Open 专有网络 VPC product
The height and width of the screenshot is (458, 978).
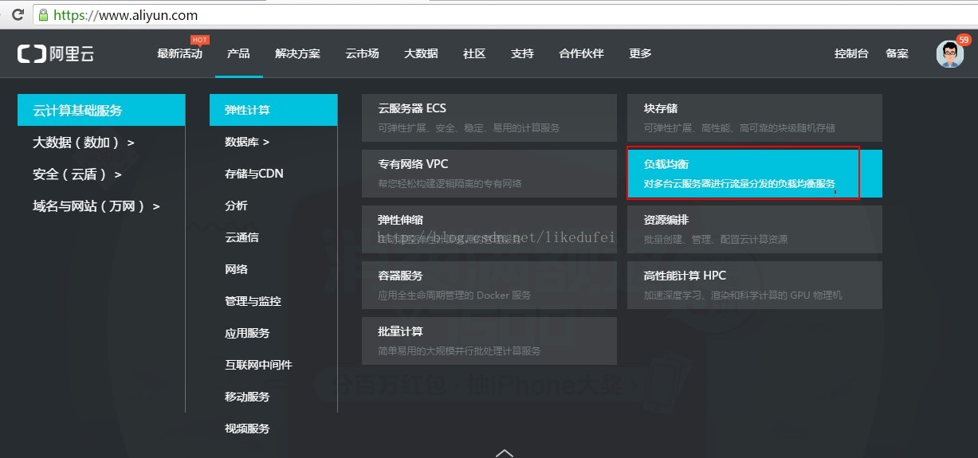tap(489, 174)
